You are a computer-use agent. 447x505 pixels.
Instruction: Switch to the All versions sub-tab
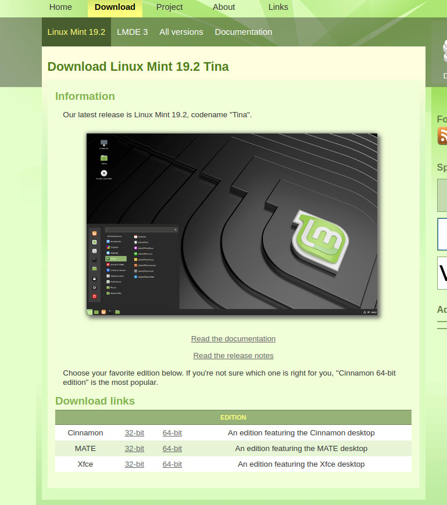[x=181, y=32]
